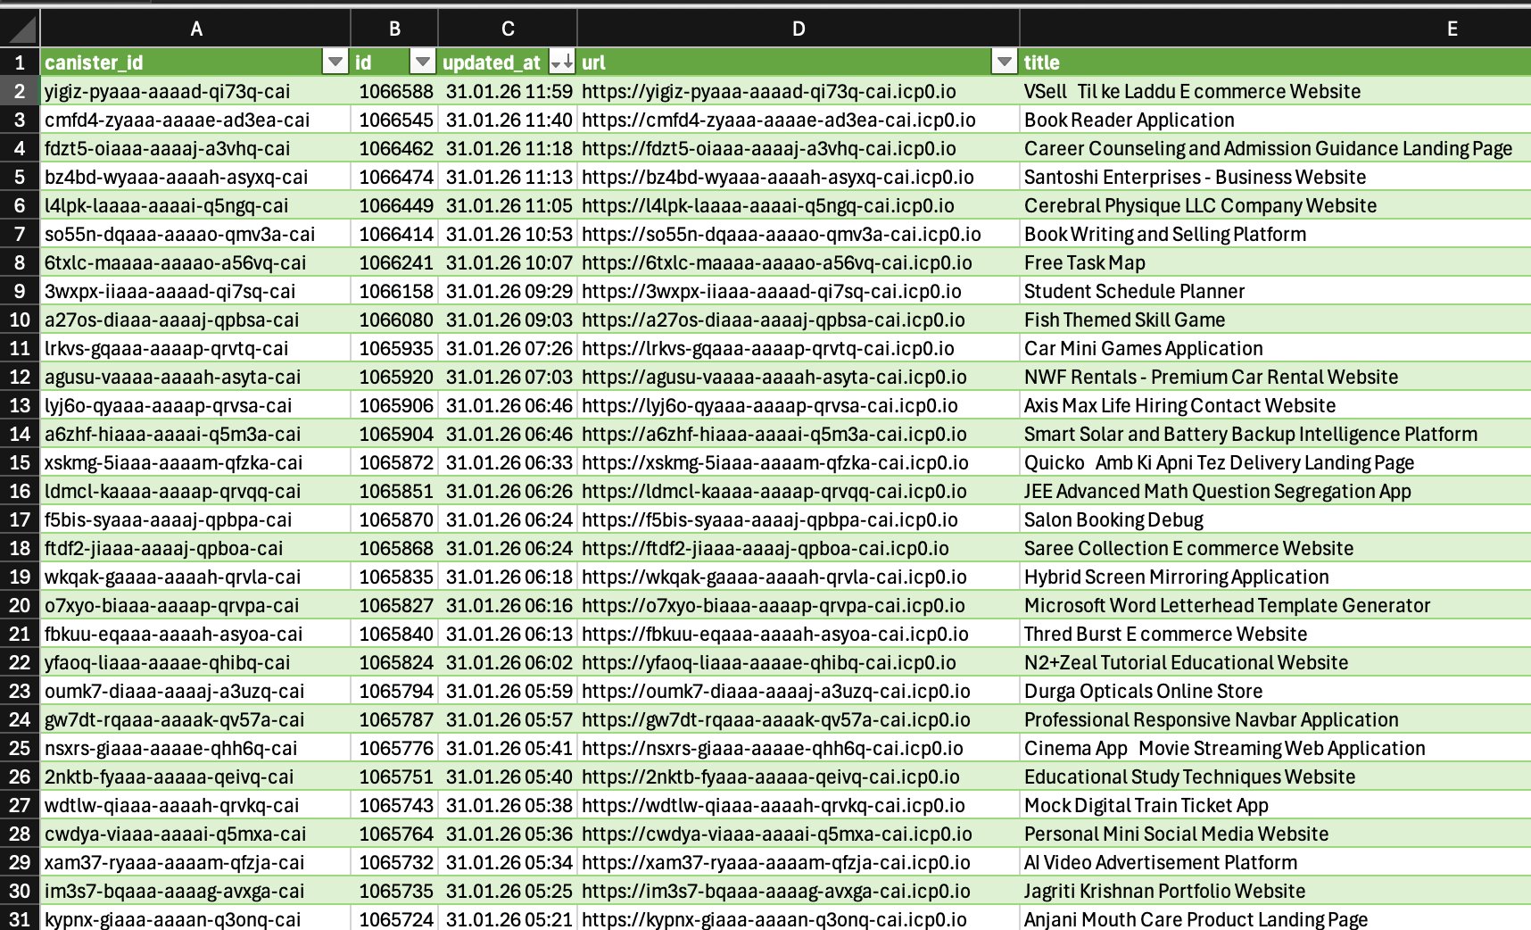The image size is (1531, 930).
Task: Click the 'title' header cell
Action: pos(1275,62)
